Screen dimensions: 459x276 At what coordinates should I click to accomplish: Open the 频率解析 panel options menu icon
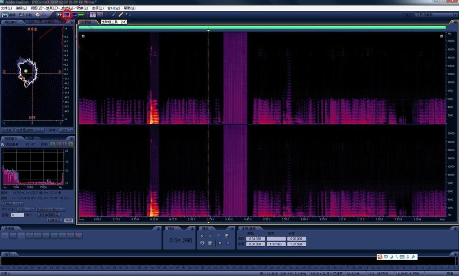coord(71,138)
